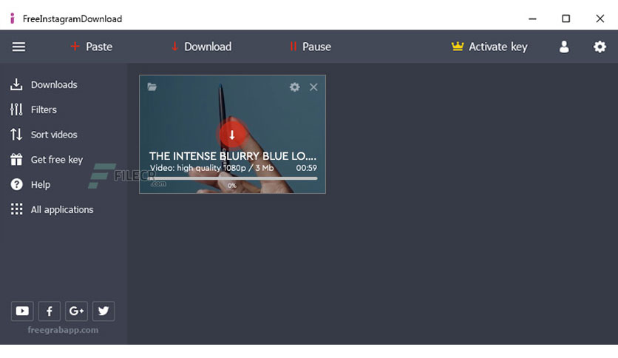Click the Pause button in the toolbar

pos(310,47)
